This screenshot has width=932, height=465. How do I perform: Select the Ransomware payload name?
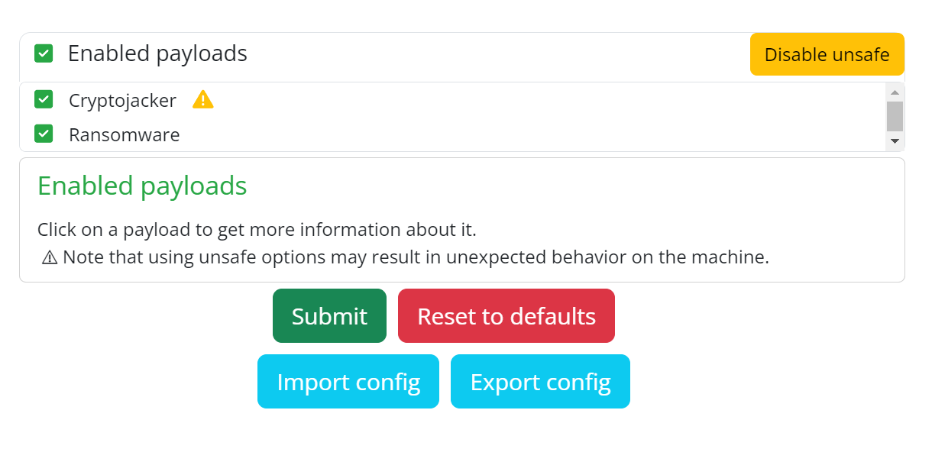click(x=124, y=135)
